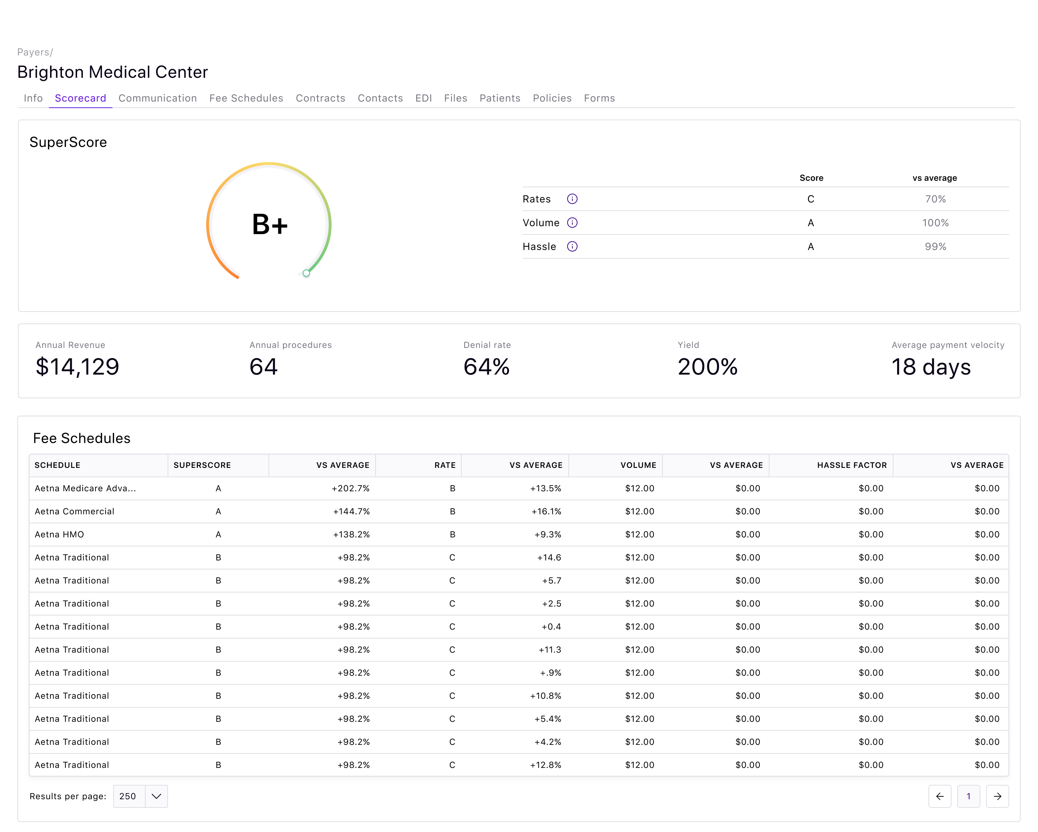Select the Scorecard tab indicator underline
This screenshot has width=1038, height=832.
pos(80,107)
